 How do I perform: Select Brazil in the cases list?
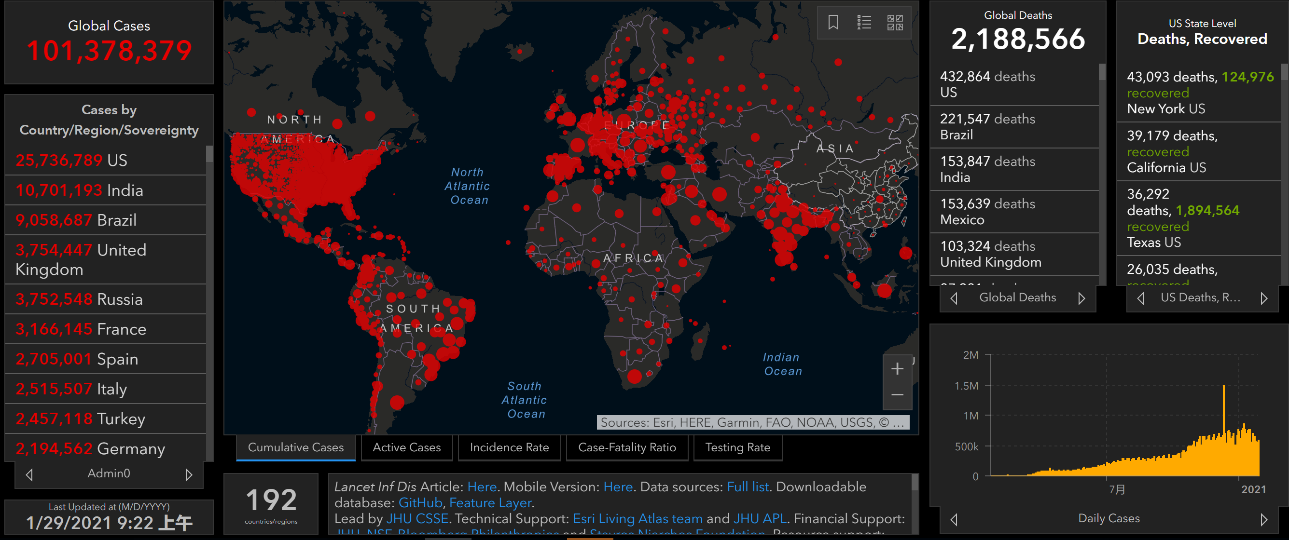[106, 220]
